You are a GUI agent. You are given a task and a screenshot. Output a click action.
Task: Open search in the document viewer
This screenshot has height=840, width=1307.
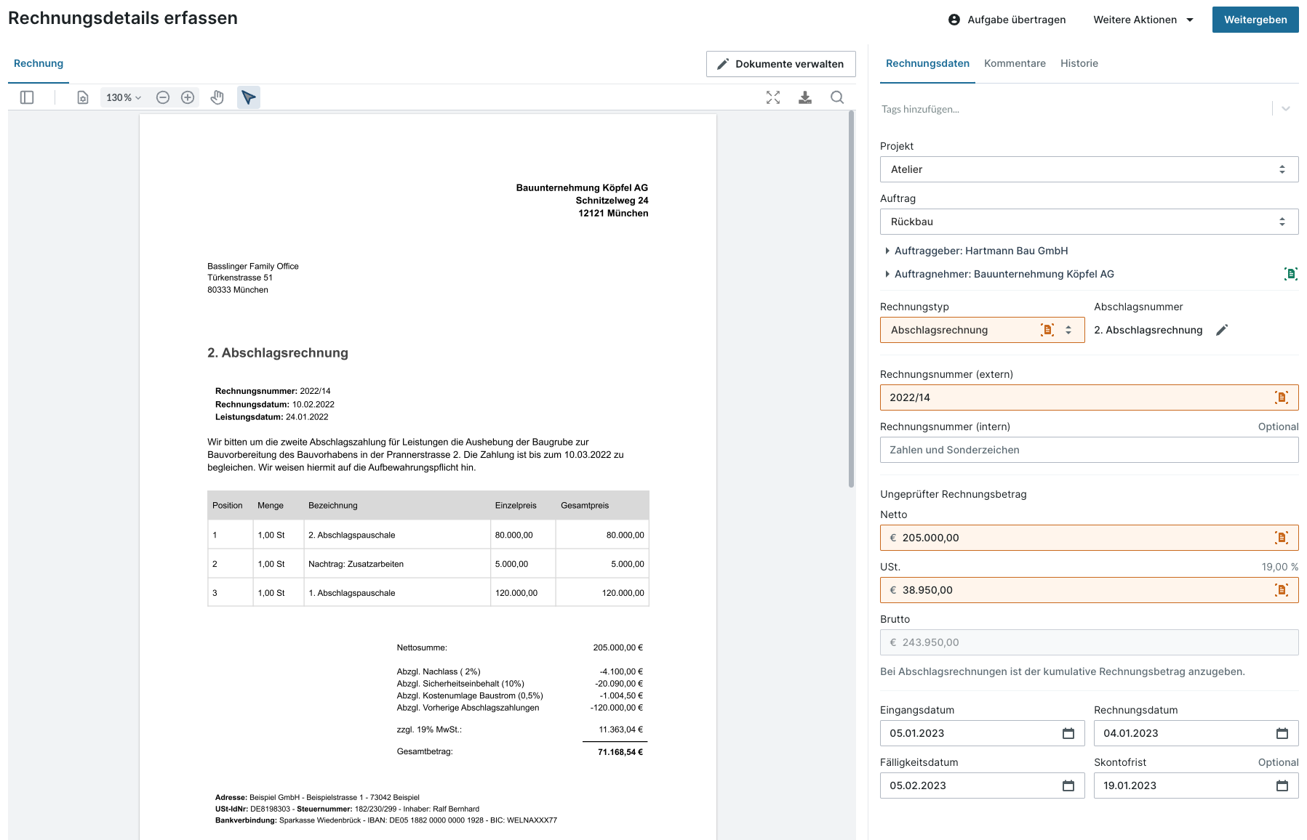[x=837, y=97]
